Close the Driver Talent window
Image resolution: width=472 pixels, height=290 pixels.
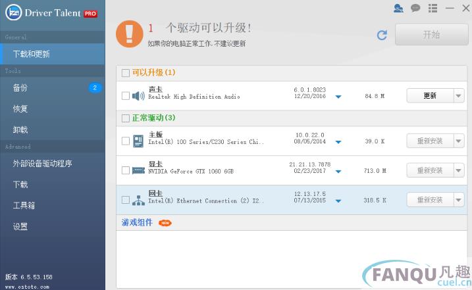coord(465,8)
